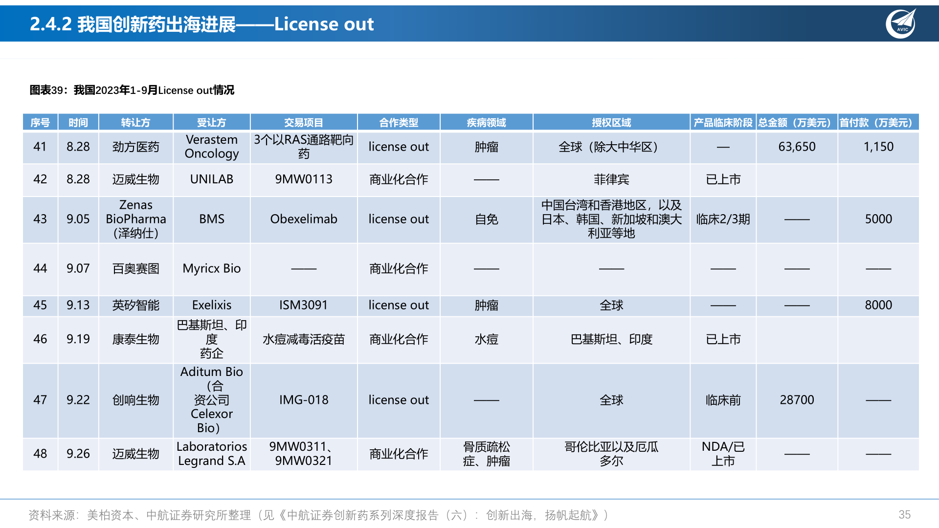The height and width of the screenshot is (528, 939).
Task: Click the '3个以RAS通路靶向药' cell
Action: (304, 147)
